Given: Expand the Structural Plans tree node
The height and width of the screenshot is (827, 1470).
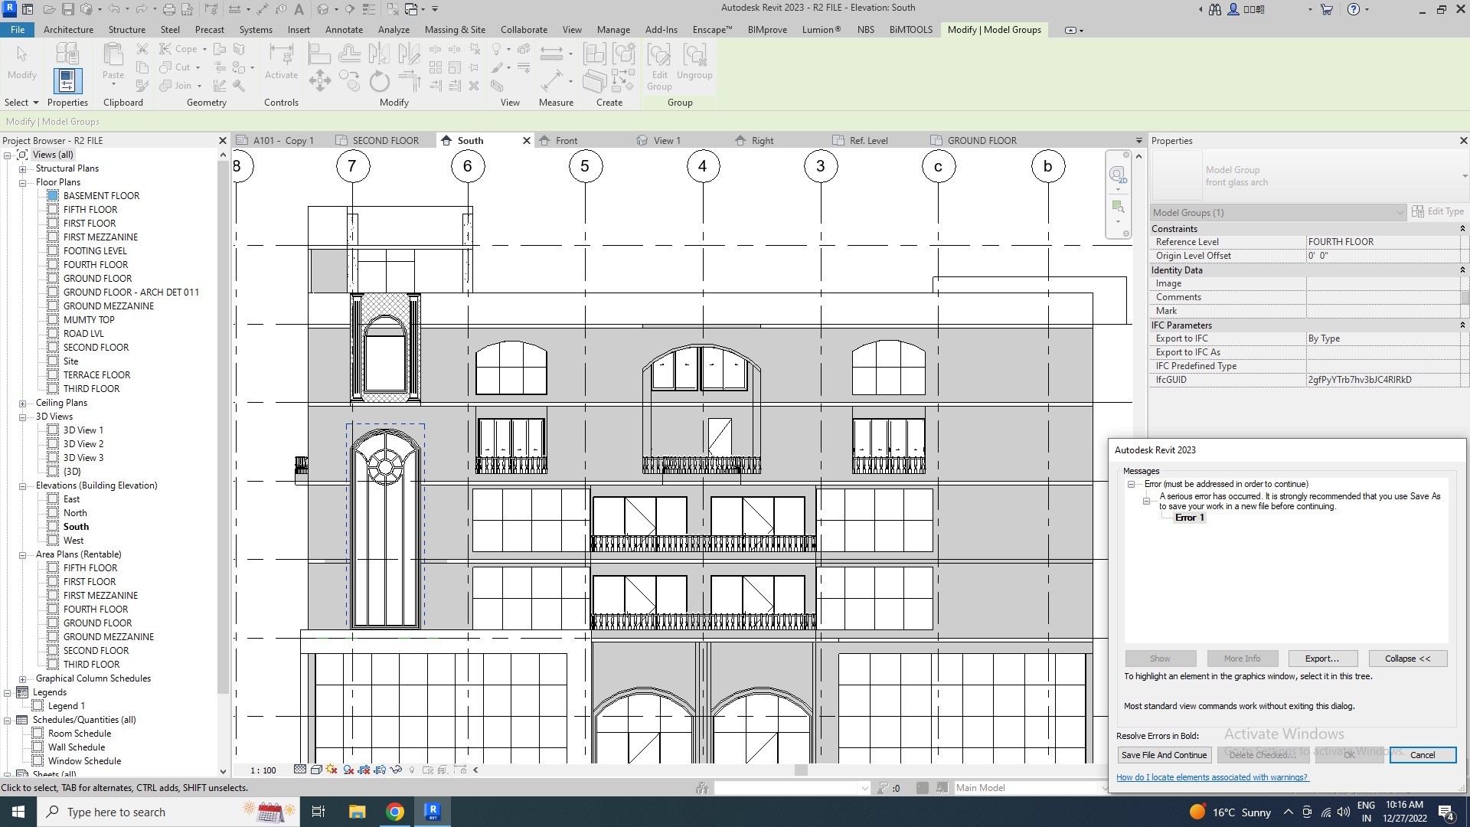Looking at the screenshot, I should click(x=22, y=168).
